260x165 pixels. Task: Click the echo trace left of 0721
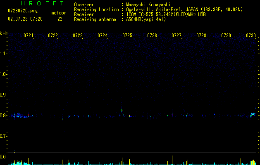(20, 115)
